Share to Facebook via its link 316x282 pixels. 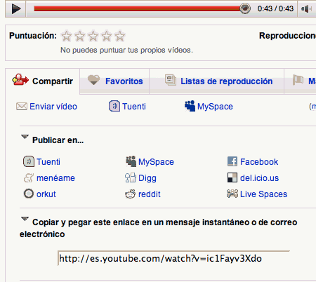259,162
